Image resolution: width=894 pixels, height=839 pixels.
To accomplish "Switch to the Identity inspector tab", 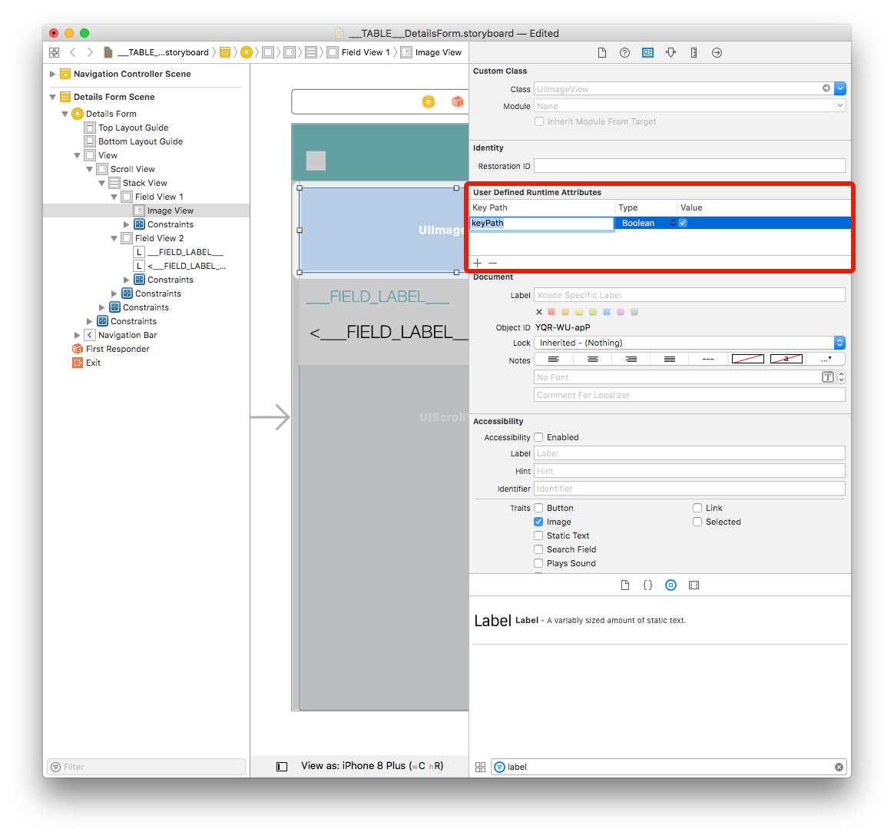I will point(647,52).
